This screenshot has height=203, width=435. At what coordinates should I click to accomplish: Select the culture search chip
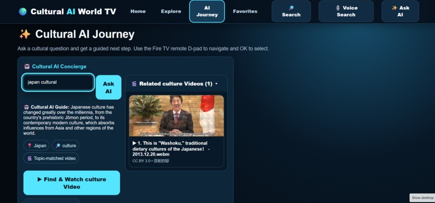[65, 145]
